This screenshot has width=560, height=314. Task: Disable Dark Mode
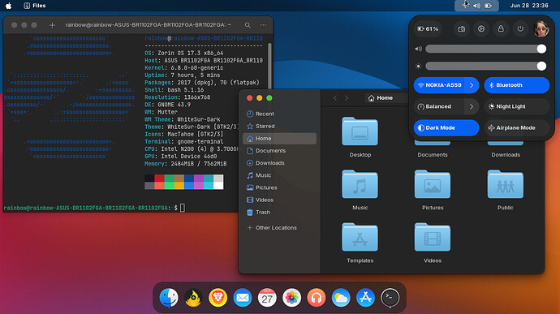click(x=446, y=127)
